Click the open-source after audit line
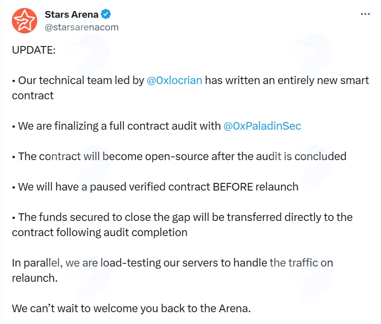 point(182,156)
